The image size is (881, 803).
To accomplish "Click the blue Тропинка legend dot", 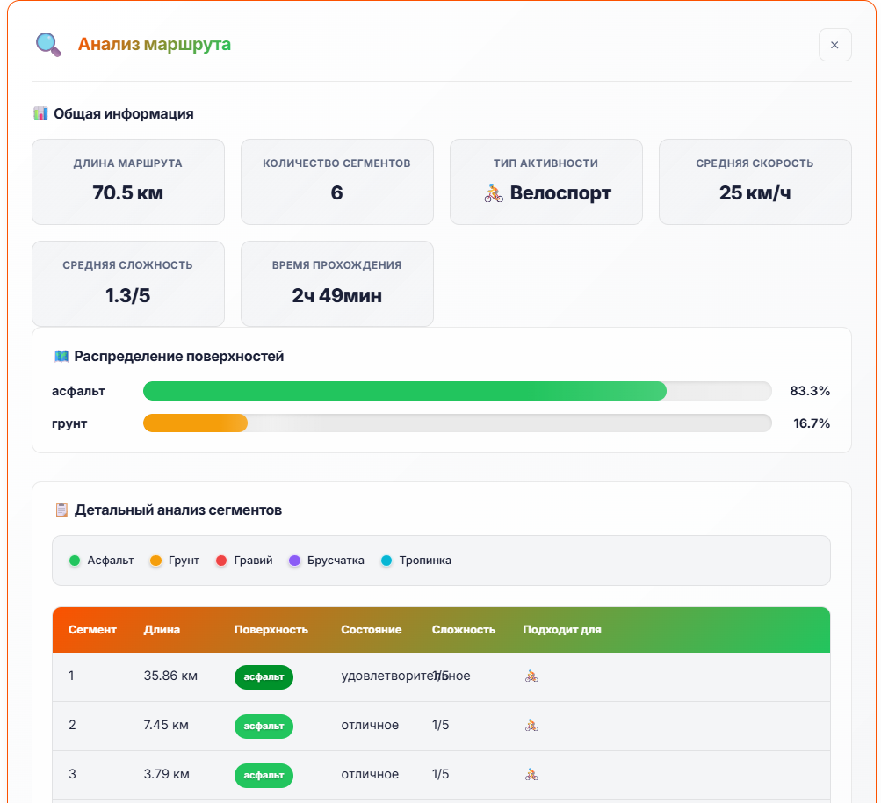I will coord(386,561).
